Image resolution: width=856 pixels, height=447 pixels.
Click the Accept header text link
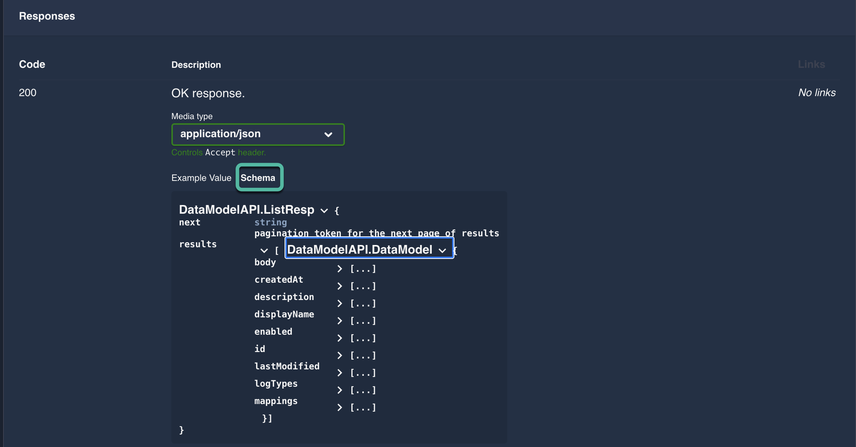[x=220, y=152]
